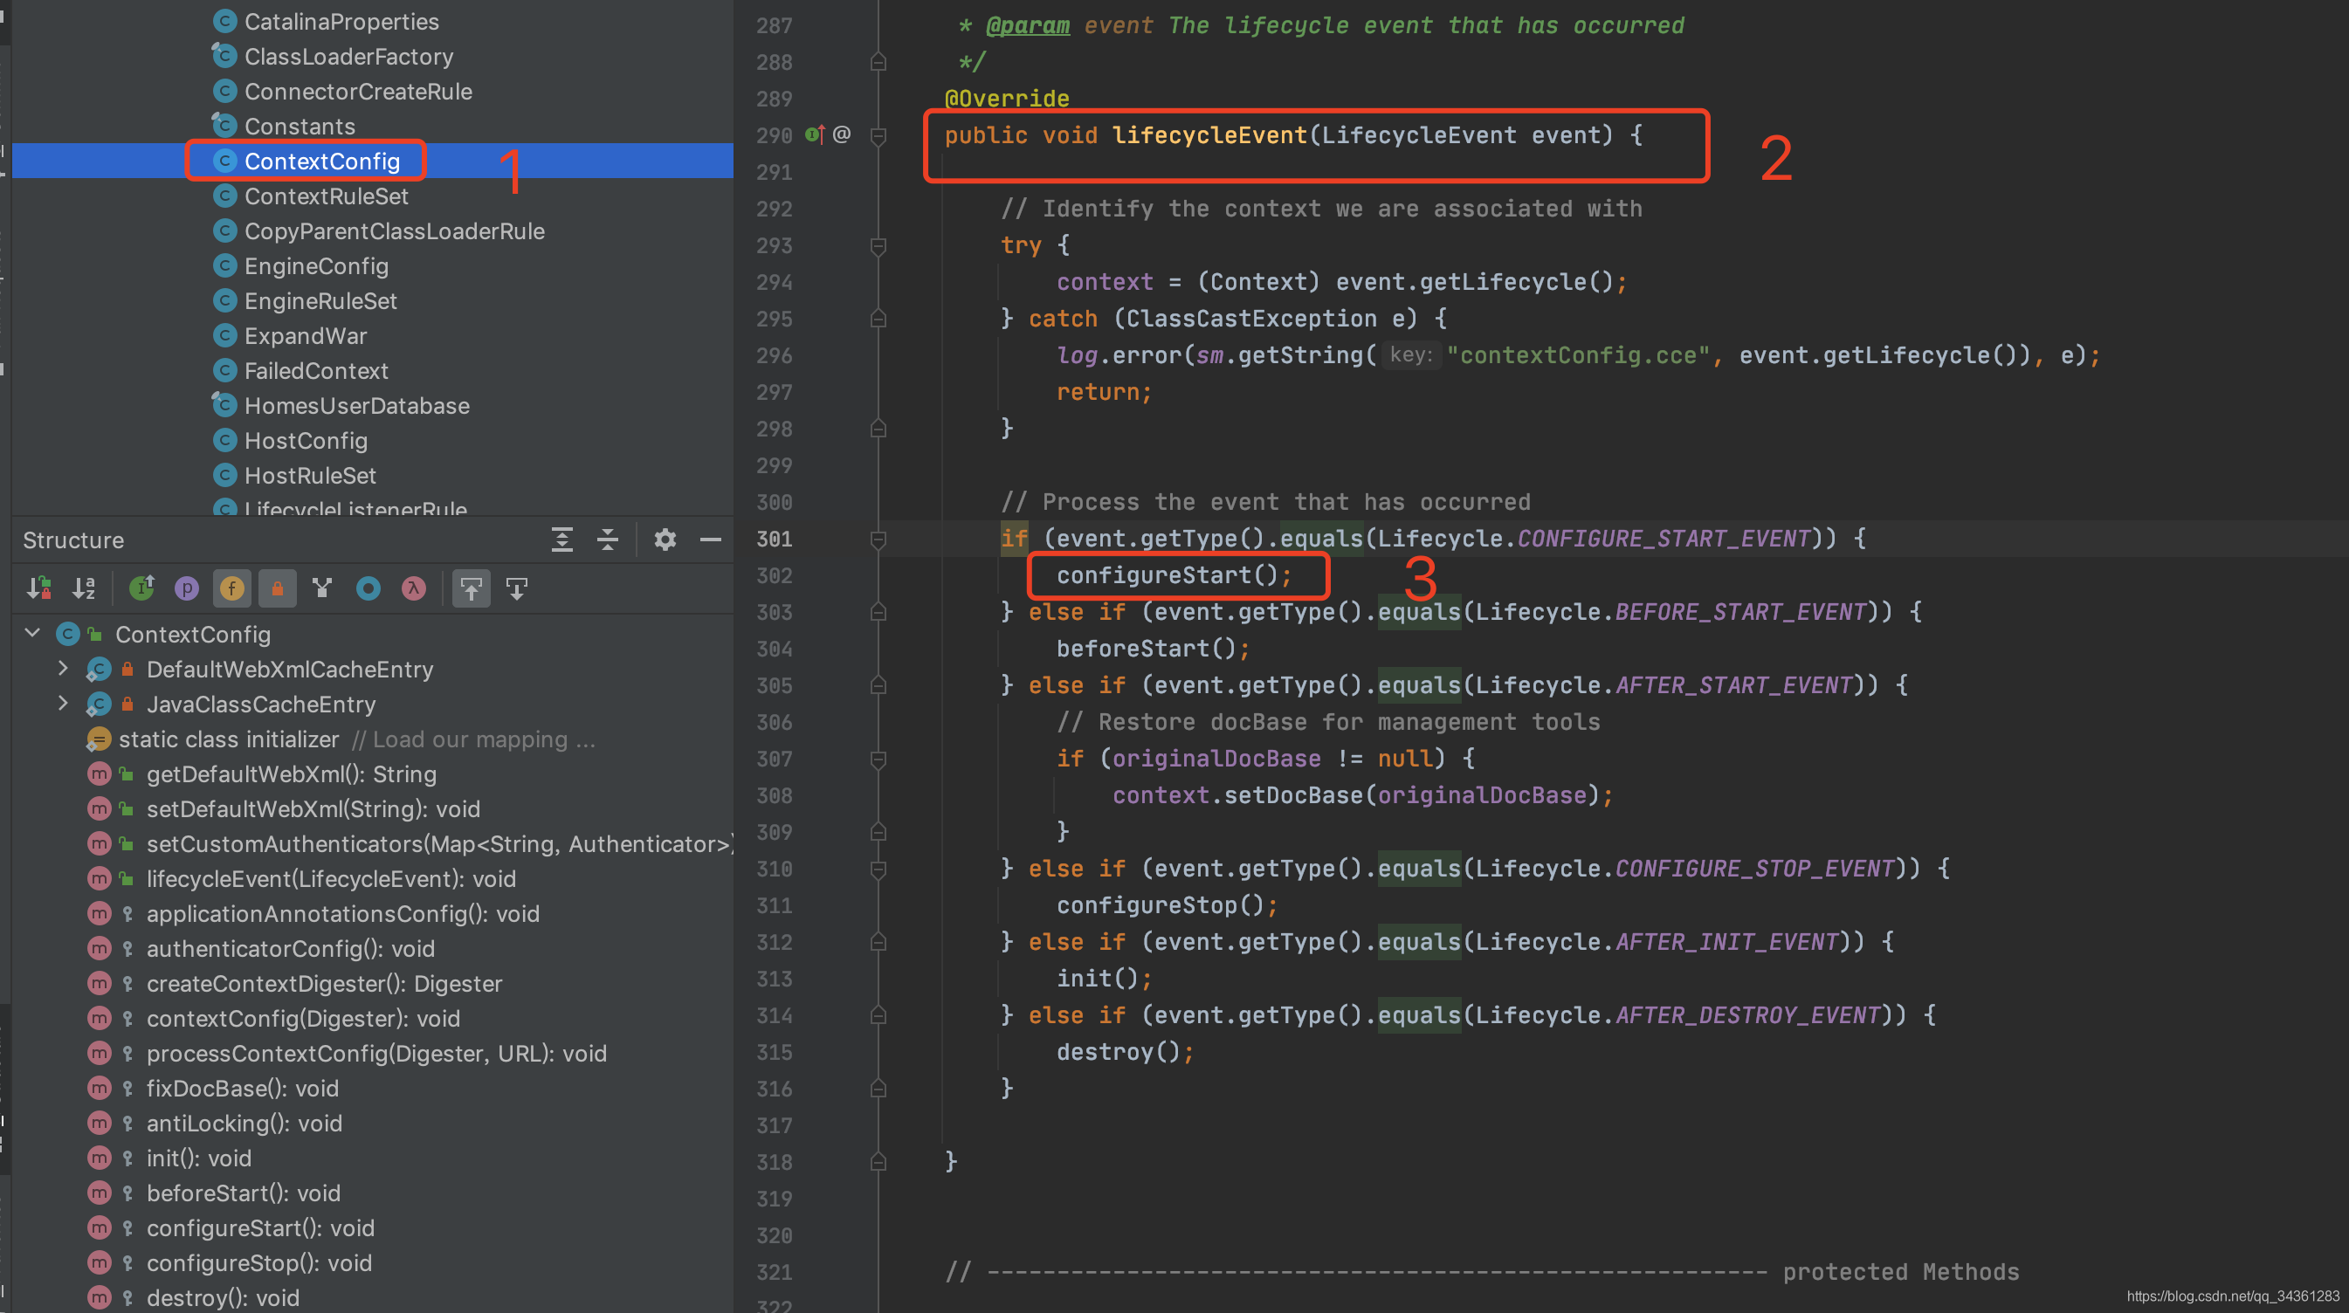Navigate to lifecycleEvent(LifecycleEvent) in Structure
This screenshot has width=2349, height=1313.
coord(331,878)
